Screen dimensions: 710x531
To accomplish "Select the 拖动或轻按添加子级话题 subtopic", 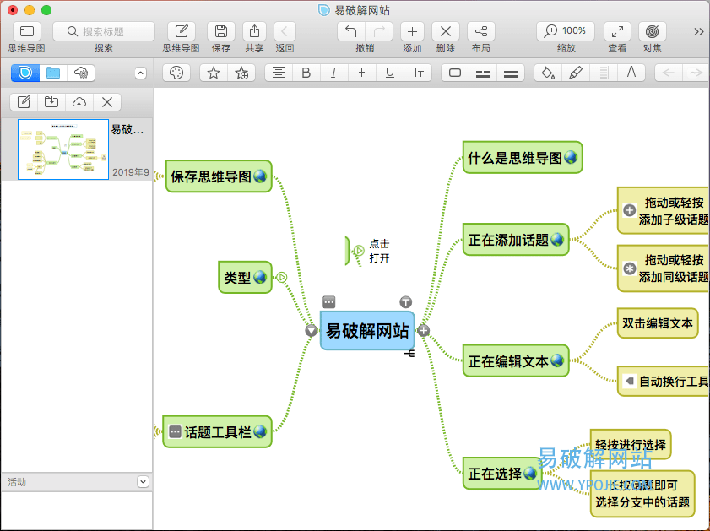I will coord(664,210).
